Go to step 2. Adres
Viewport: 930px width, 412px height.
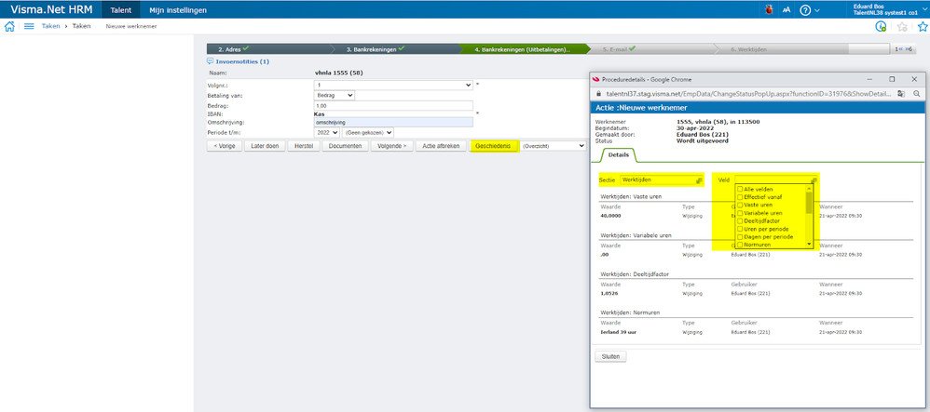click(267, 49)
